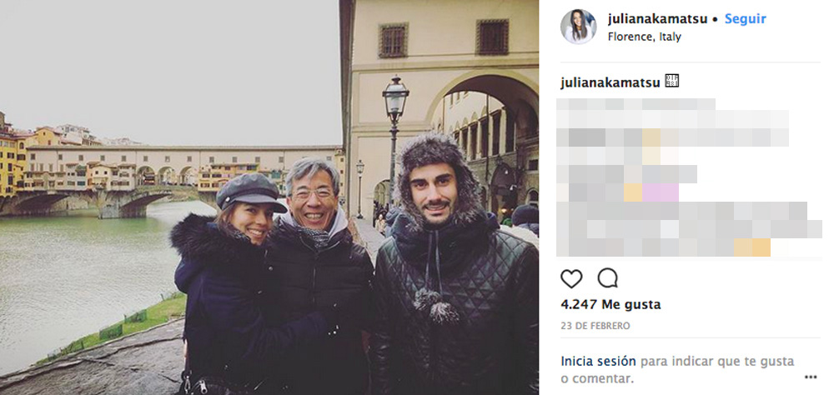
Task: Open the julianakamatsu username in the header
Action: pyautogui.click(x=657, y=18)
